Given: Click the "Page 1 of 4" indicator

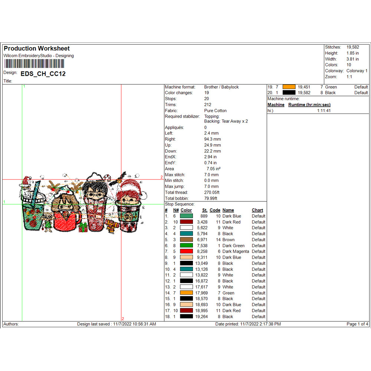Looking at the screenshot, I should 357,324.
